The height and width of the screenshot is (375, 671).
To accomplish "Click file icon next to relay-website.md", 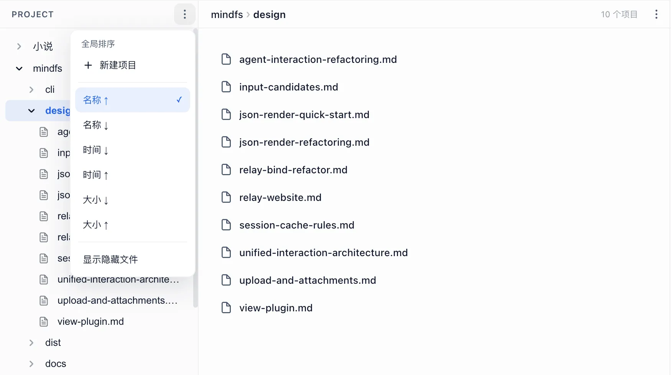I will click(x=226, y=197).
